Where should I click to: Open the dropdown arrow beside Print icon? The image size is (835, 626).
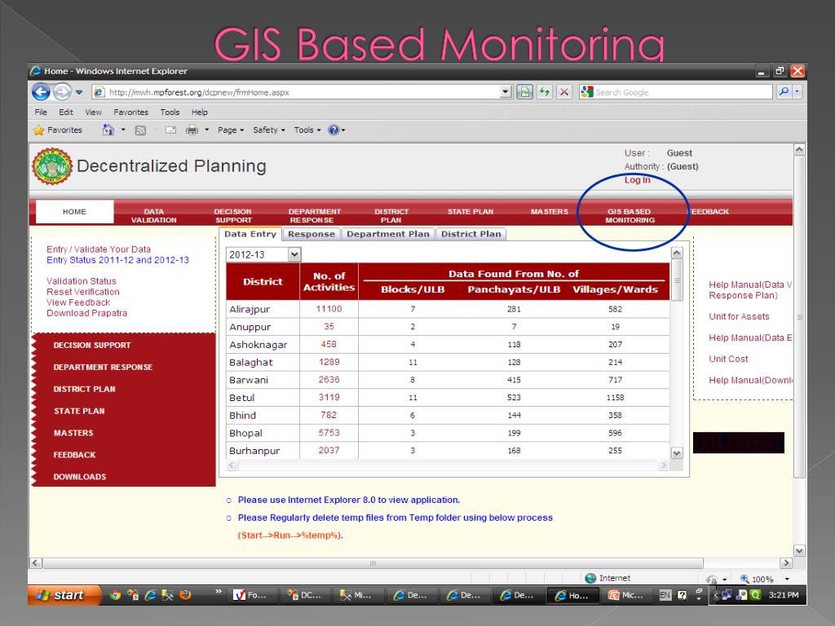point(206,130)
